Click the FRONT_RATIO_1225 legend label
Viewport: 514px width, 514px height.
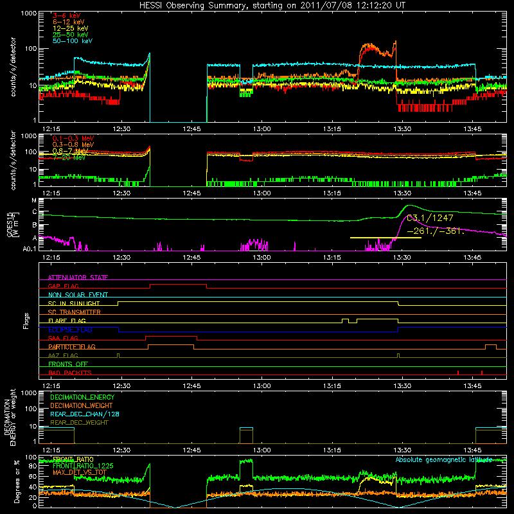(x=83, y=466)
